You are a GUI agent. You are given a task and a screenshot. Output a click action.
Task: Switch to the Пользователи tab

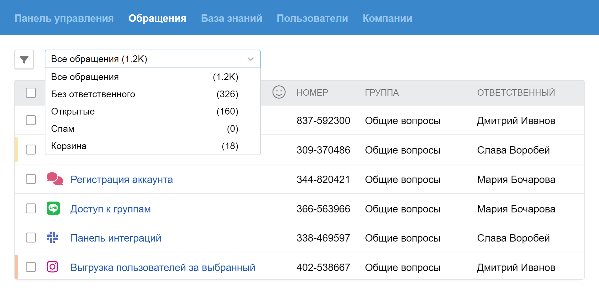tap(312, 18)
